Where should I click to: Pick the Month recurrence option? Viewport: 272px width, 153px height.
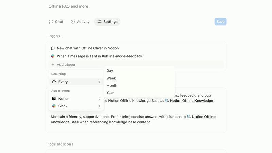tap(112, 86)
